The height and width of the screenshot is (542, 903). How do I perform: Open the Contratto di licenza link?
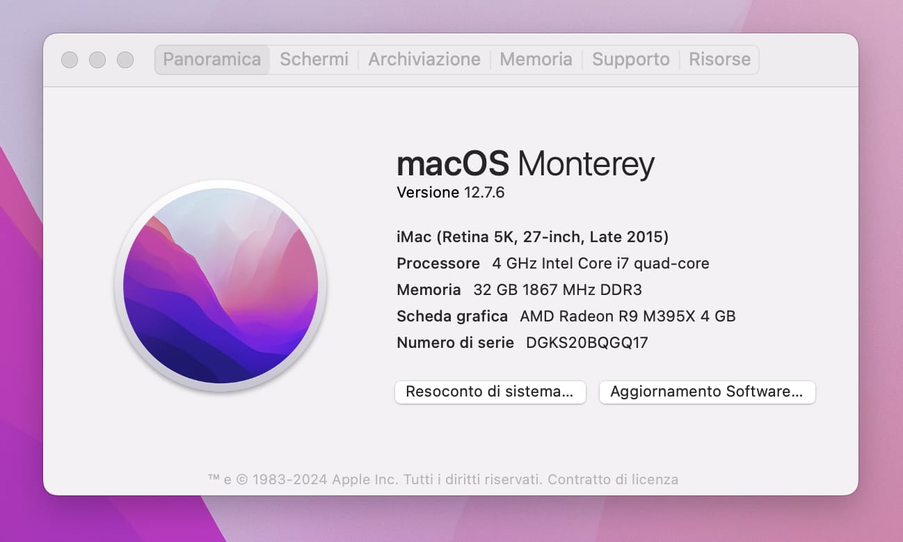click(x=612, y=479)
